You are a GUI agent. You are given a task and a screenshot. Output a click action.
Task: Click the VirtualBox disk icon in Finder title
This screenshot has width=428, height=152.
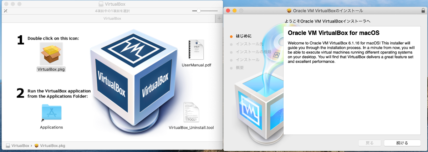coord(101,4)
